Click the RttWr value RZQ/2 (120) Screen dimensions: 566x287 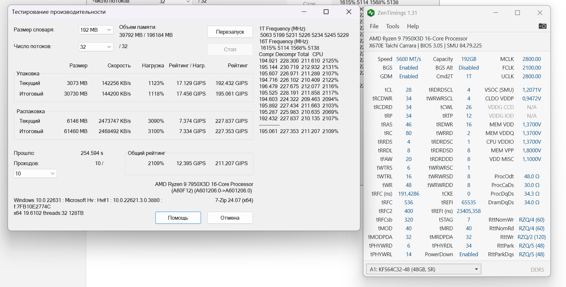[532, 237]
